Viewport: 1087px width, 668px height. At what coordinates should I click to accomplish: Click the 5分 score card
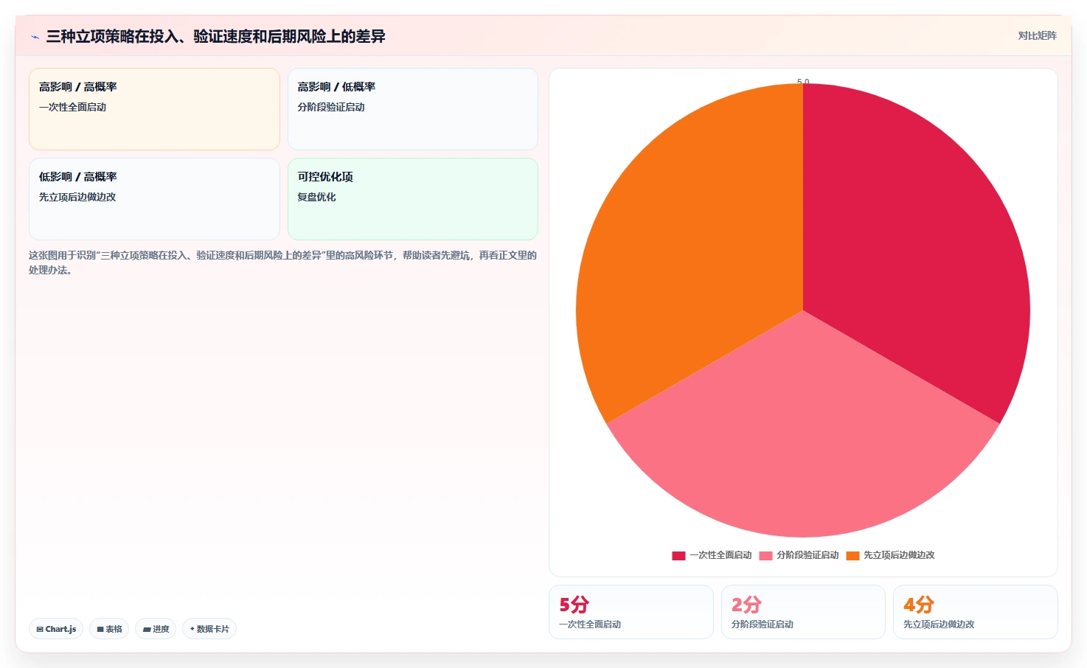(x=631, y=612)
